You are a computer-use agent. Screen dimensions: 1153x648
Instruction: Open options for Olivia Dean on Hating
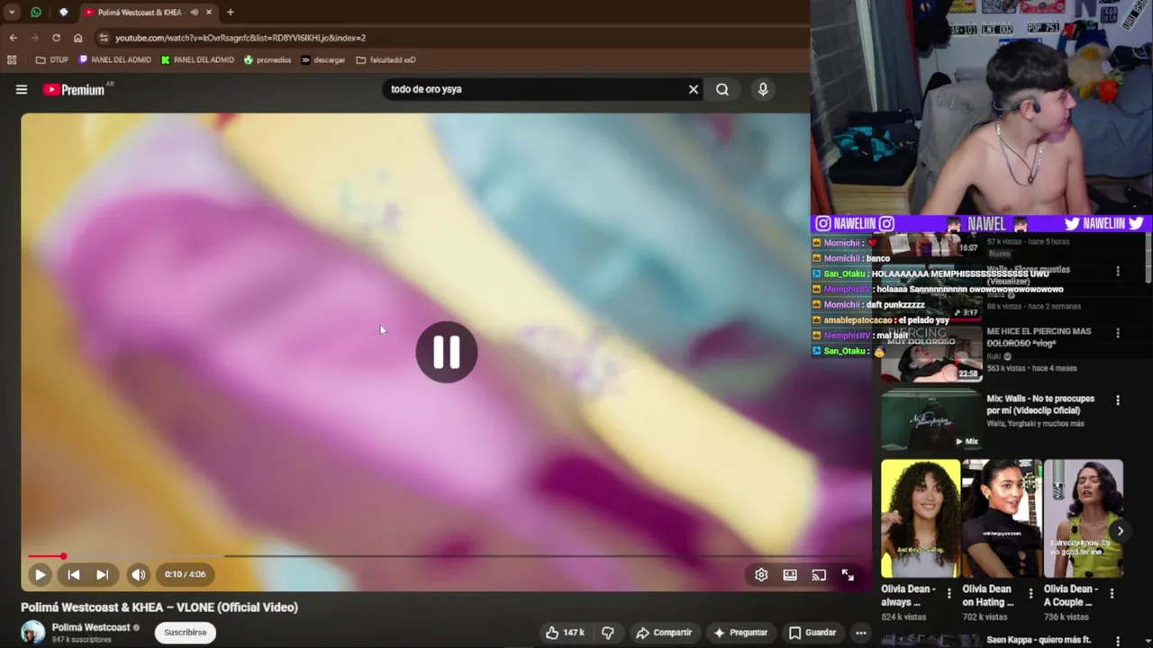point(1030,594)
